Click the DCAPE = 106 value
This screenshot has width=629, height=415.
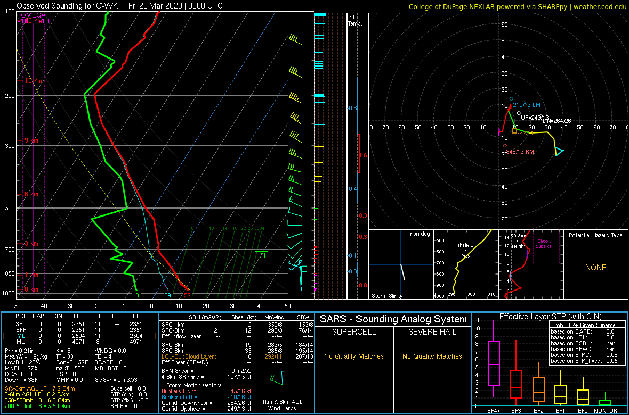22,373
